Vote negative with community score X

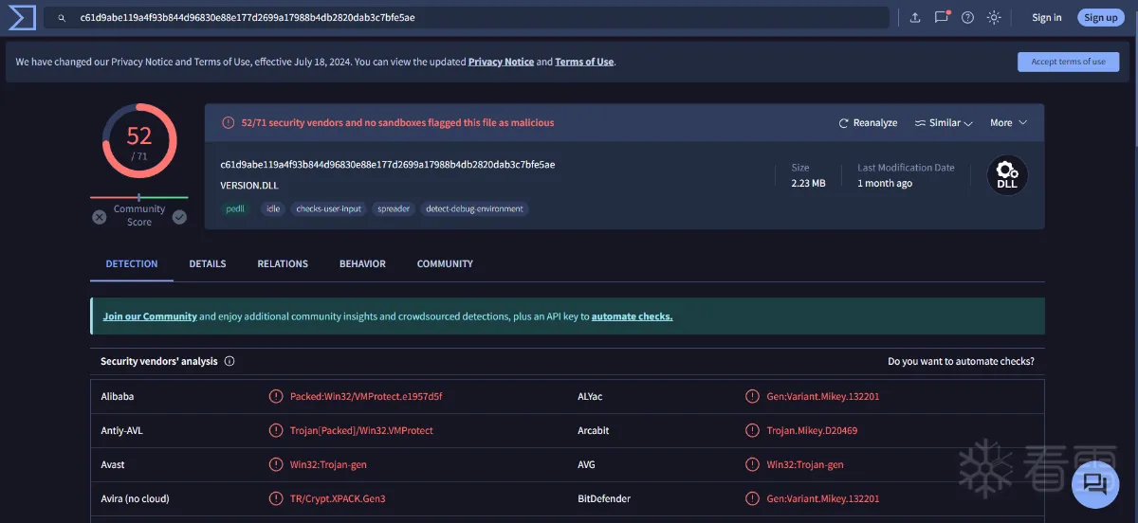[x=100, y=217]
